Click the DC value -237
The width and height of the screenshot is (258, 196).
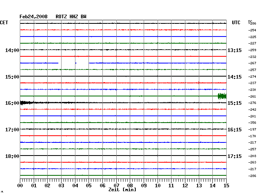[252, 83]
